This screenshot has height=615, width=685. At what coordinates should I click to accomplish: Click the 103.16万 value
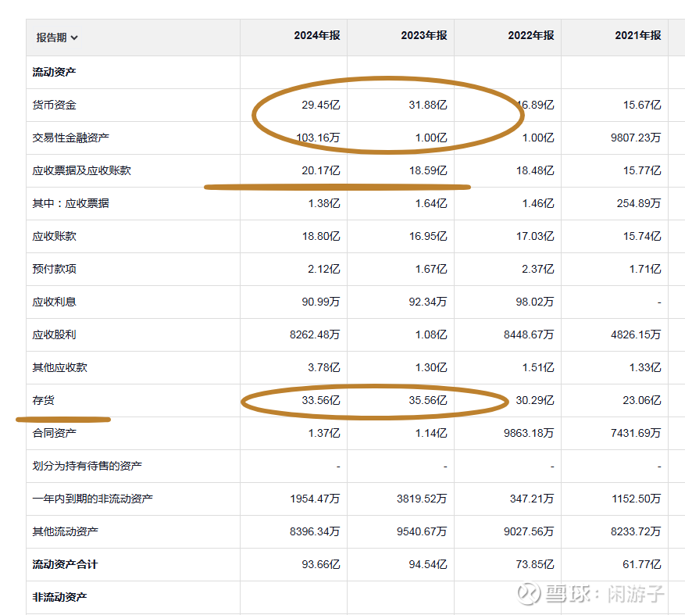point(318,138)
